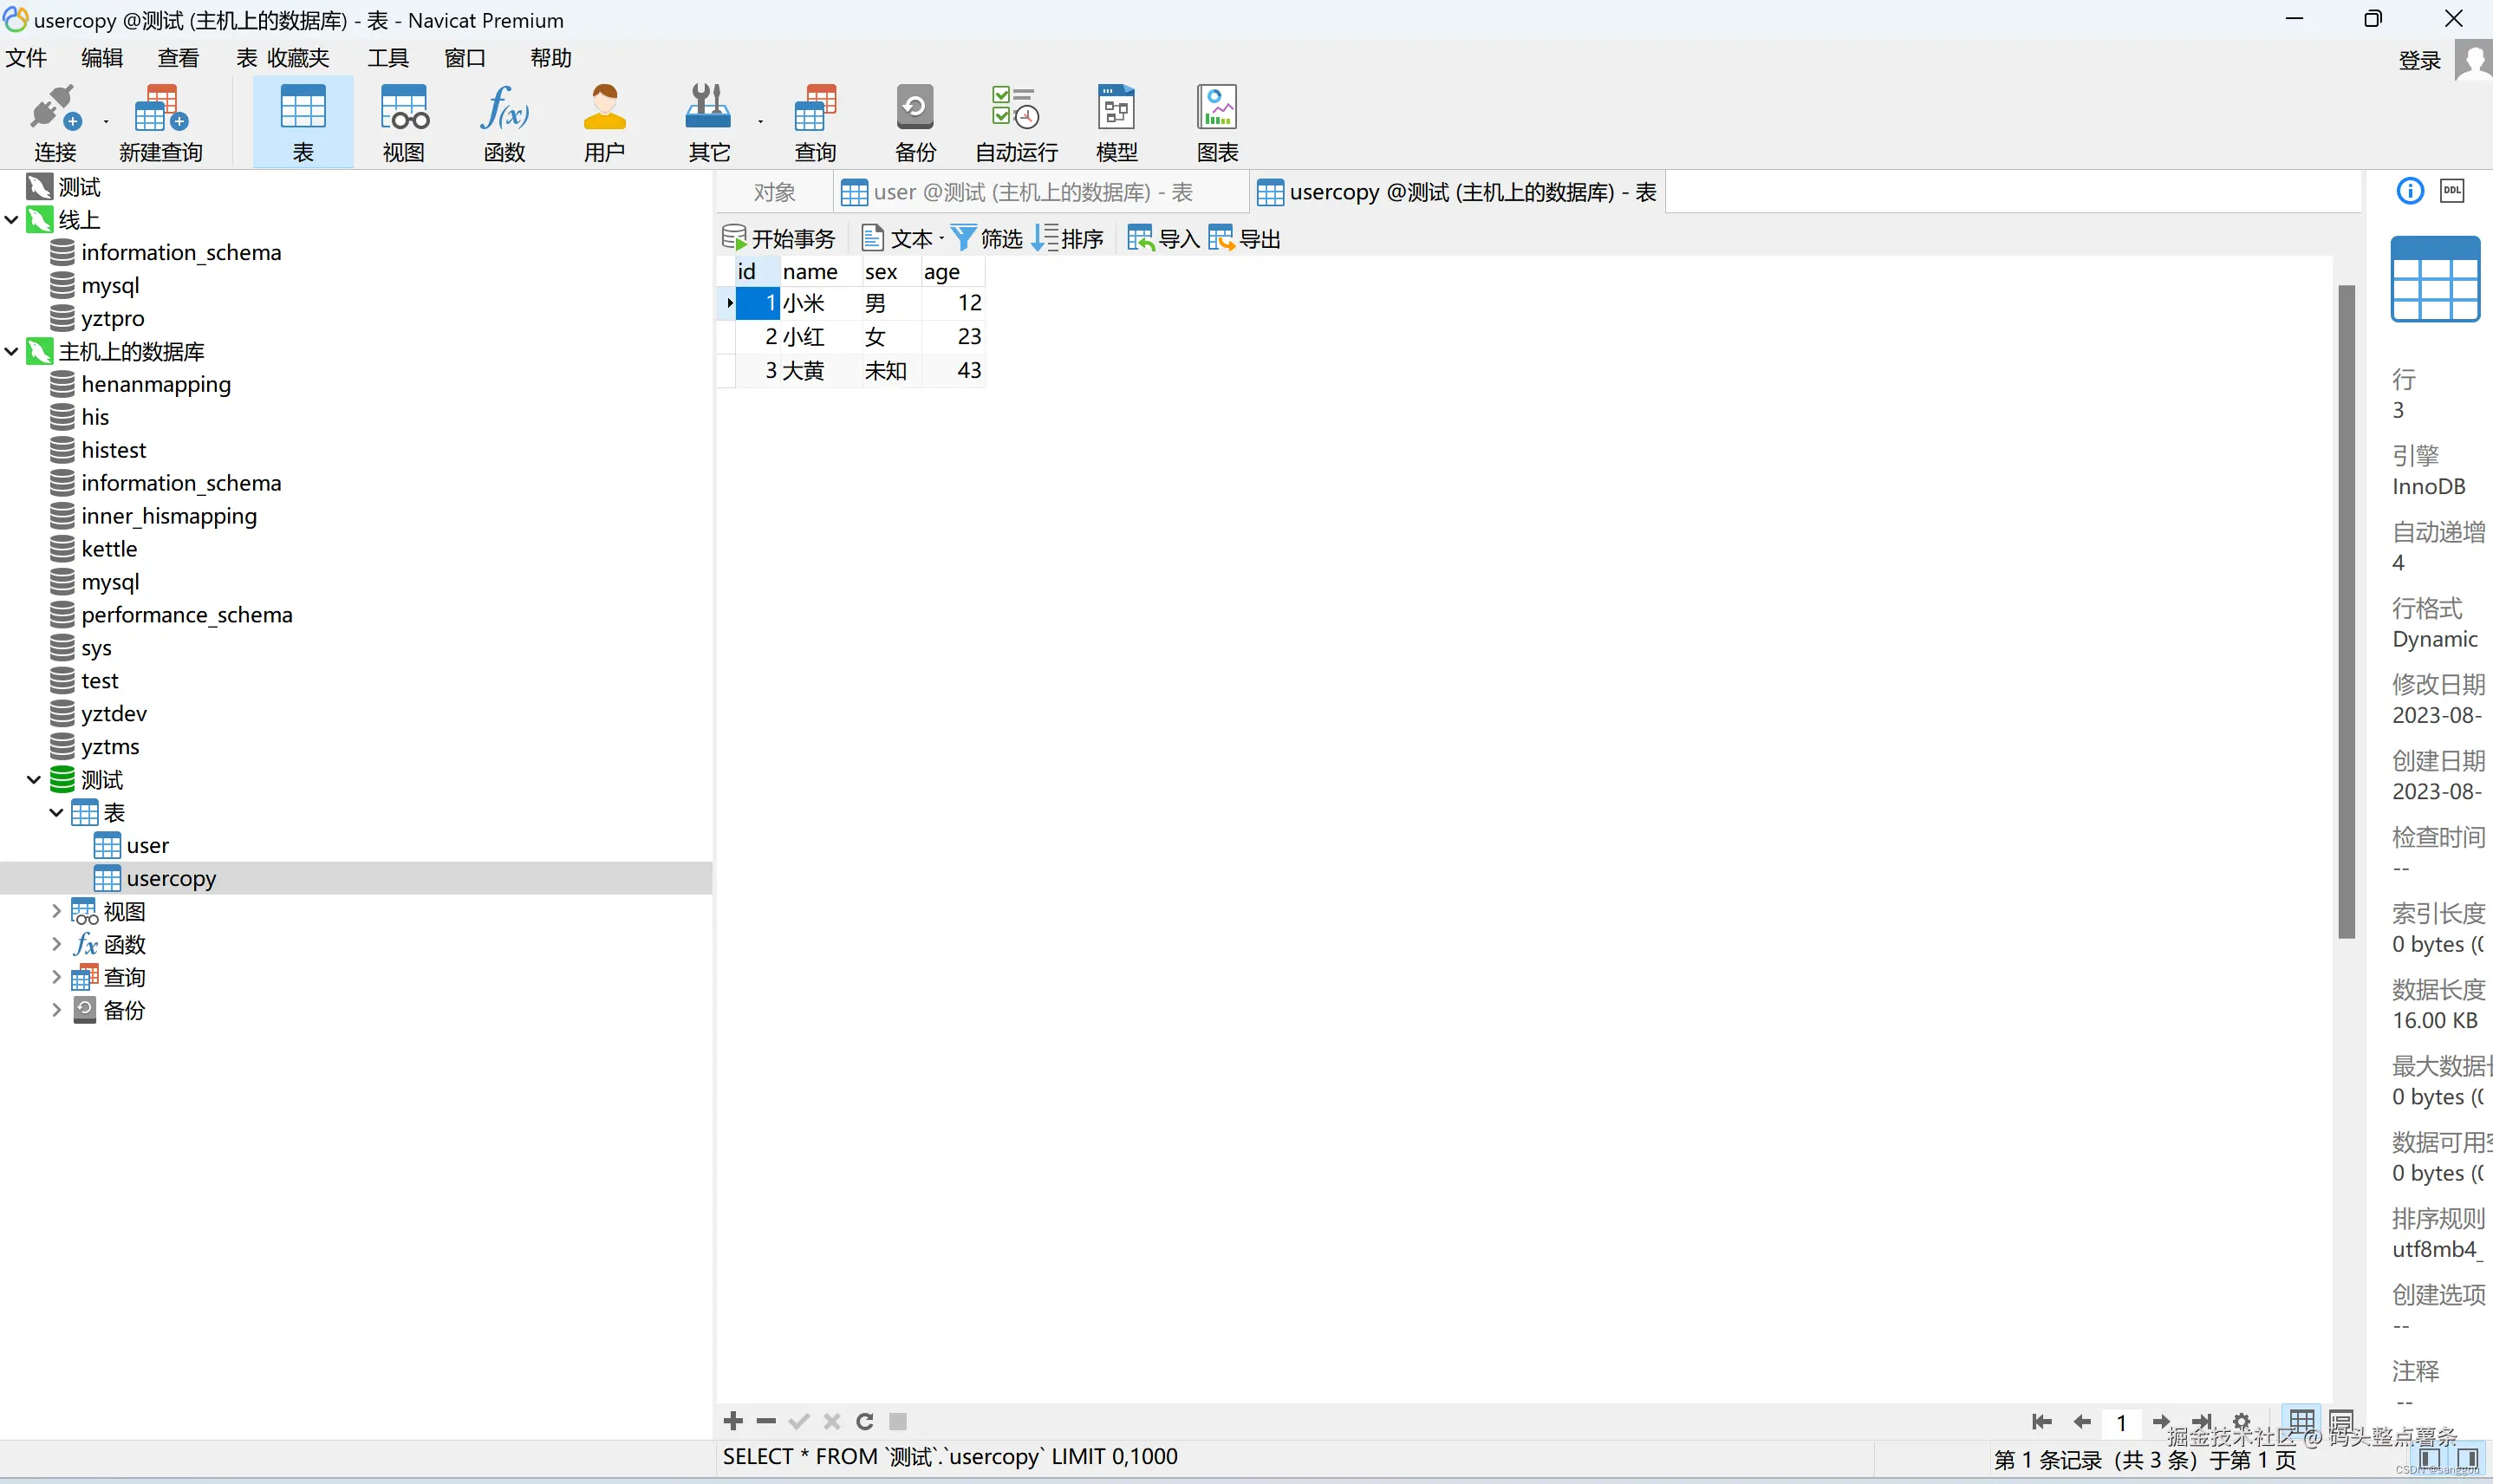
Task: Toggle grid view button at bottom right
Action: [2301, 1421]
